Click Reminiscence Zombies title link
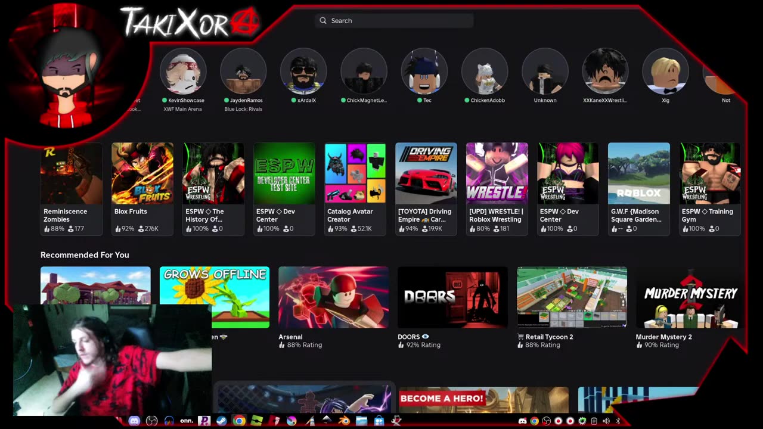This screenshot has height=429, width=763. pos(65,215)
